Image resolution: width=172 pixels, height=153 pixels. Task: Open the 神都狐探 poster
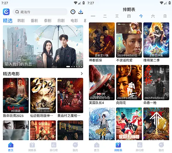point(102,40)
